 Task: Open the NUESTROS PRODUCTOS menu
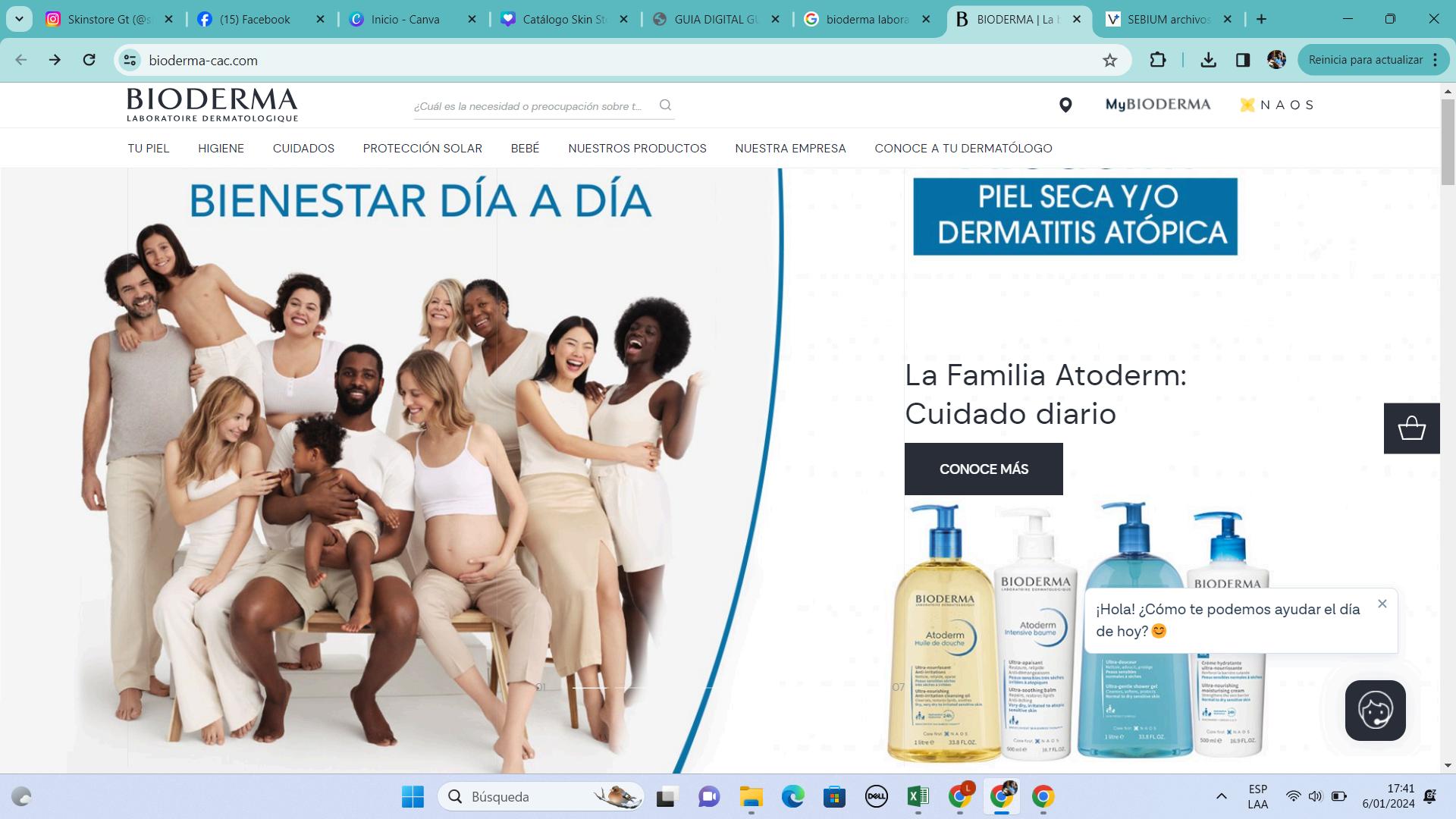pyautogui.click(x=637, y=148)
